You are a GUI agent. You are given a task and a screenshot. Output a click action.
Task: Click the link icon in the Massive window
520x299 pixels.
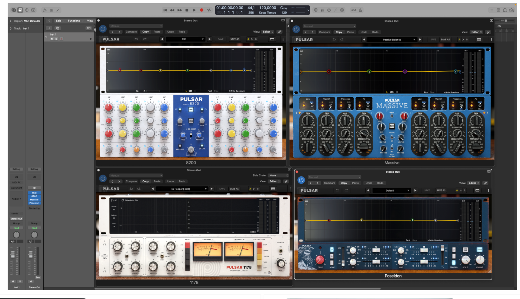488,32
